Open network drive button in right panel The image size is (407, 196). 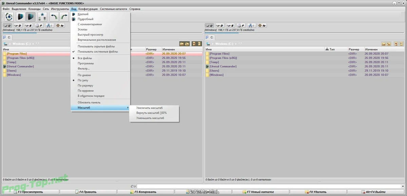[x=251, y=25]
